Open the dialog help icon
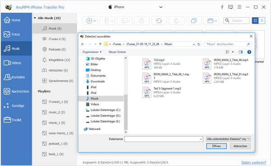Image resolution: width=271 pixels, height=166 pixels. click(249, 52)
